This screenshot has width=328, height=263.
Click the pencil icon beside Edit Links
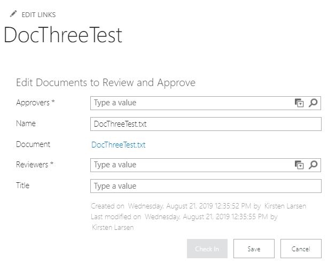(13, 14)
